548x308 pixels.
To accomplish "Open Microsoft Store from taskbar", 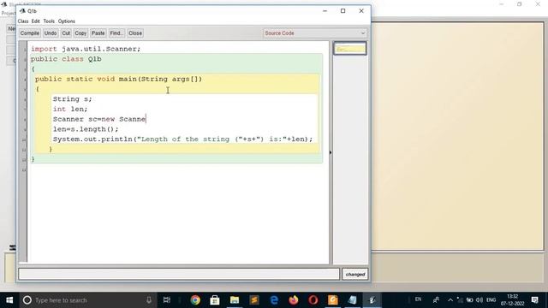I will pos(215,300).
